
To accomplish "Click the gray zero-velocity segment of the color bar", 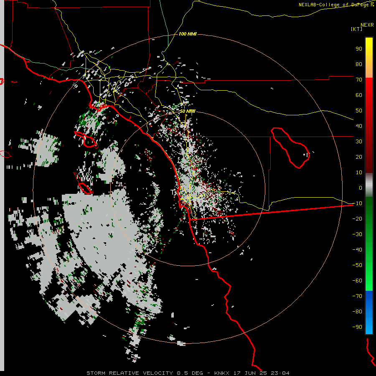I will [x=369, y=185].
